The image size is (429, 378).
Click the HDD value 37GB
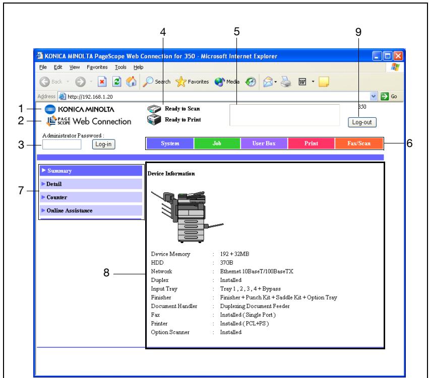pos(226,263)
